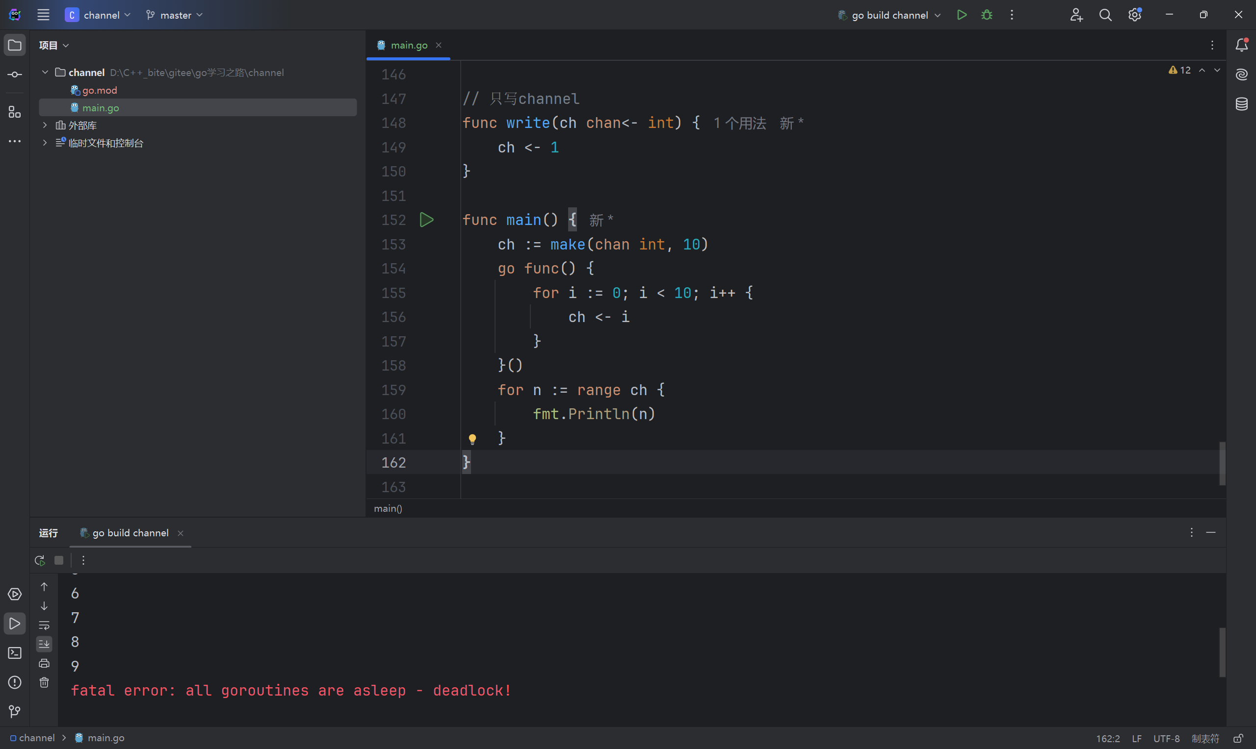Clear all console output trash icon

44,682
